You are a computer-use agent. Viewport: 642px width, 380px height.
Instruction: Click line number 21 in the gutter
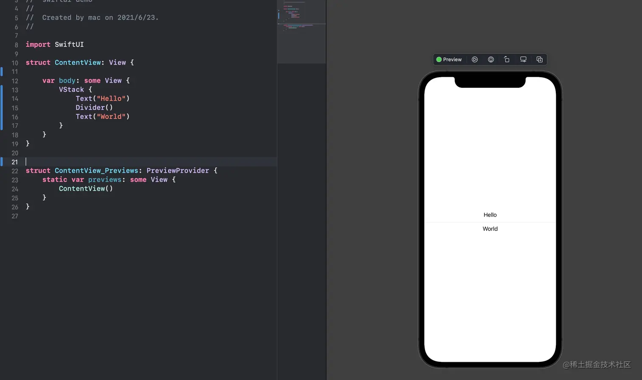(x=15, y=162)
